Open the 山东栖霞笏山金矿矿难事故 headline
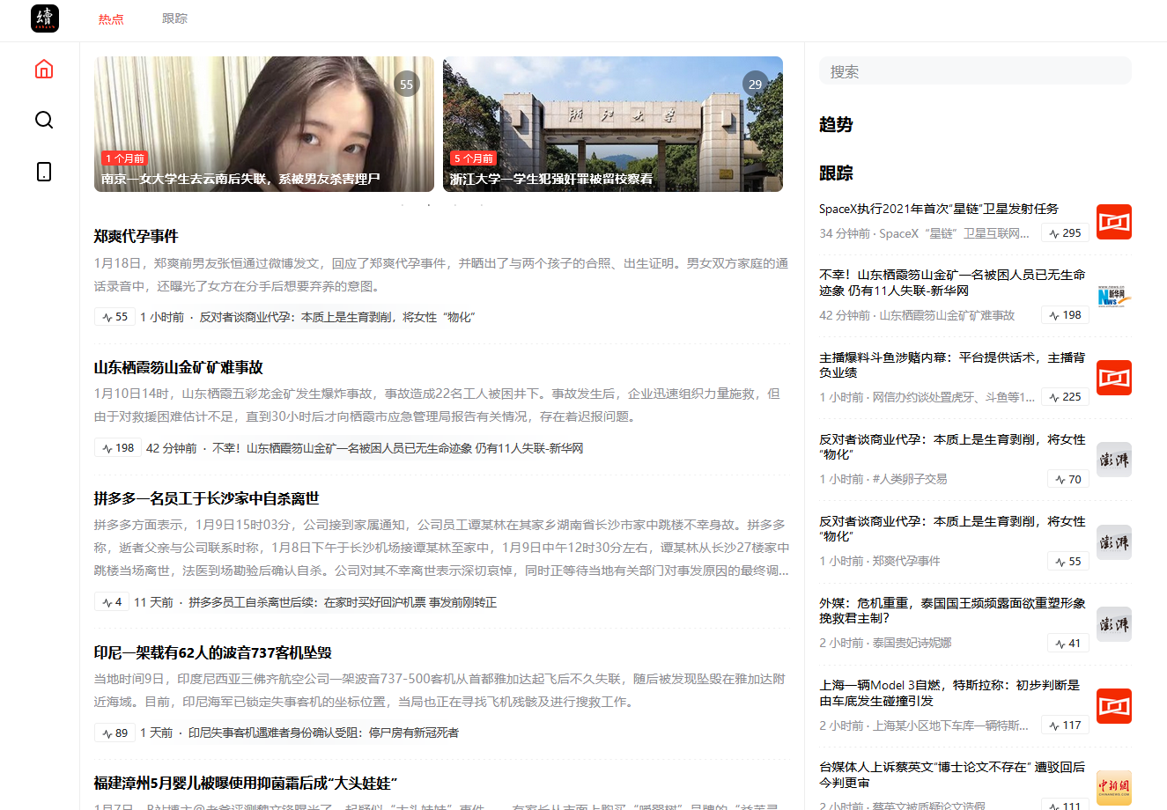The width and height of the screenshot is (1167, 810). tap(179, 367)
